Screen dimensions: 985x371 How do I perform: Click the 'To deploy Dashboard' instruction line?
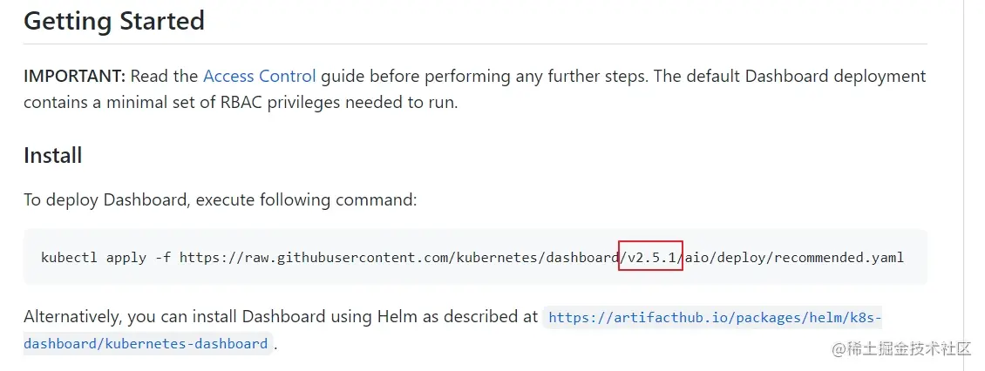[x=221, y=200]
